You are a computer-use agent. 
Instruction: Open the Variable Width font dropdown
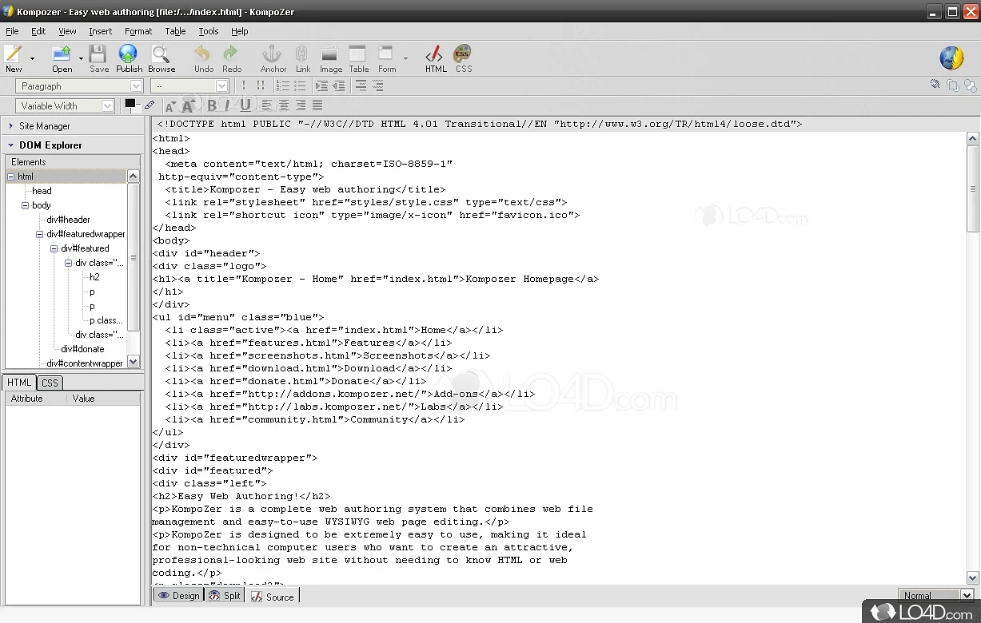tap(66, 105)
